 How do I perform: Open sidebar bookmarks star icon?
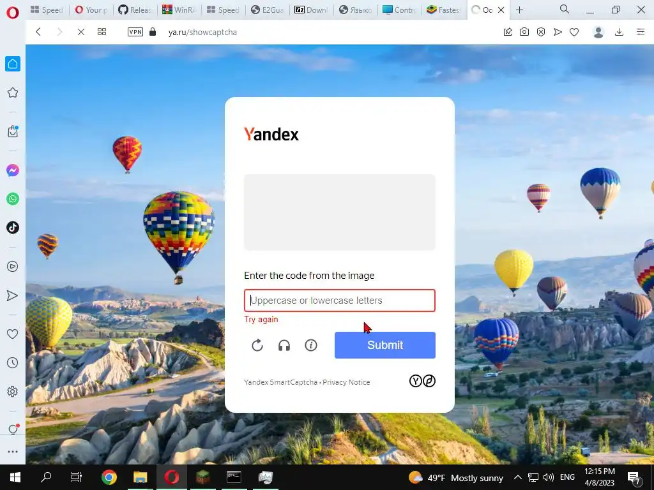coord(13,93)
